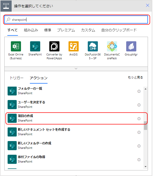Screen dimensions: 153x176
Task: Click the choose-operation header icon
Action: pyautogui.click(x=6, y=6)
